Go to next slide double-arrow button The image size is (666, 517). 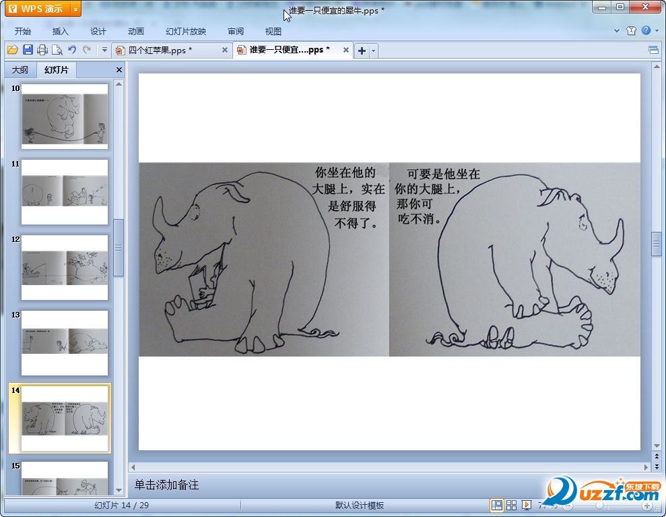point(657,466)
